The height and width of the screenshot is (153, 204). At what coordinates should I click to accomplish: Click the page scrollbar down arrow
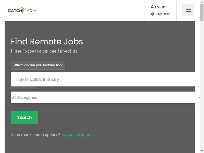[202, 151]
